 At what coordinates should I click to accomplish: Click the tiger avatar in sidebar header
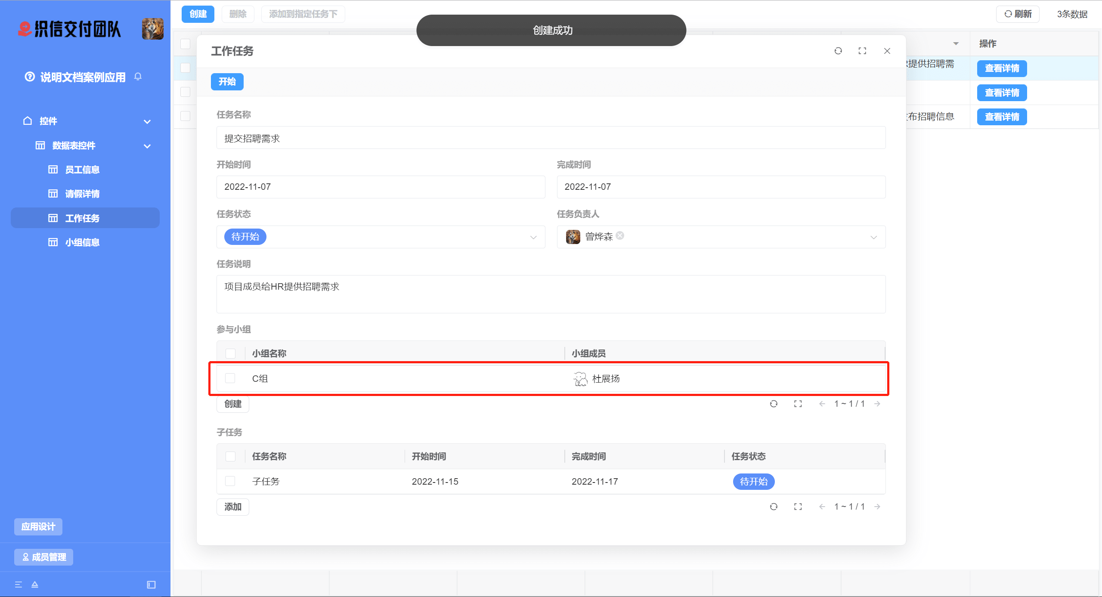tap(152, 29)
